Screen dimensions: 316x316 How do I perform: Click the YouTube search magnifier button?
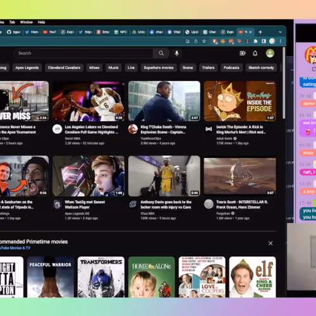161,53
